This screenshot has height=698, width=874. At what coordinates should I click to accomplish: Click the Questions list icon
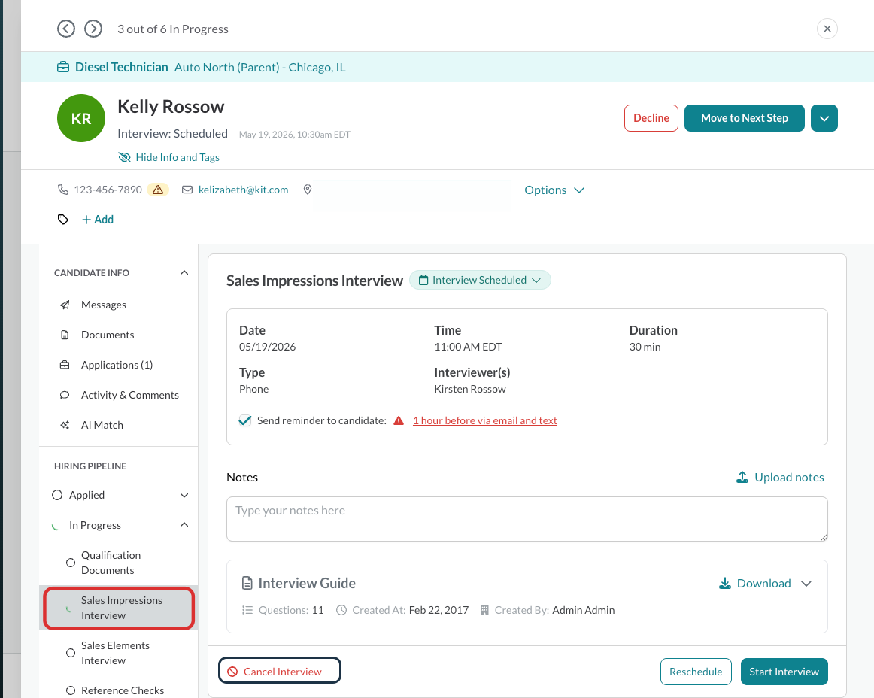point(247,610)
